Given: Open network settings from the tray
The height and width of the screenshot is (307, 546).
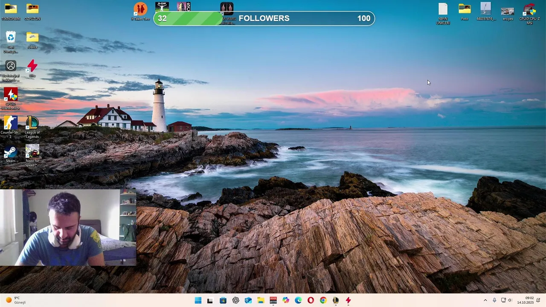Looking at the screenshot, I should (503, 300).
